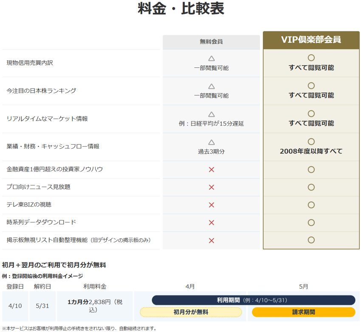Click the red X in the テレ東BIZの視聴 row
The height and width of the screenshot is (332, 361).
[212, 205]
